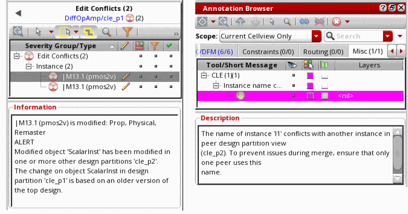408x214 pixels.
Task: Switch to the Misc (1/1) tab
Action: click(368, 51)
